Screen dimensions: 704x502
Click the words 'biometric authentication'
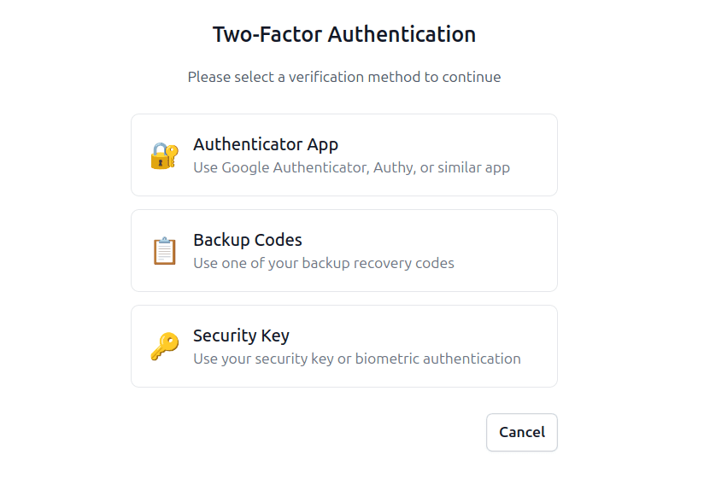click(x=437, y=359)
